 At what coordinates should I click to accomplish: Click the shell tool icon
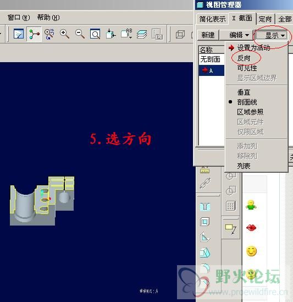(205, 222)
